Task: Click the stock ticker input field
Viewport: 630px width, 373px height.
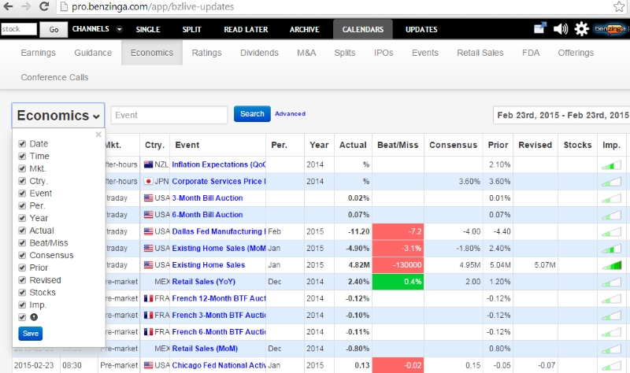Action: 19,29
